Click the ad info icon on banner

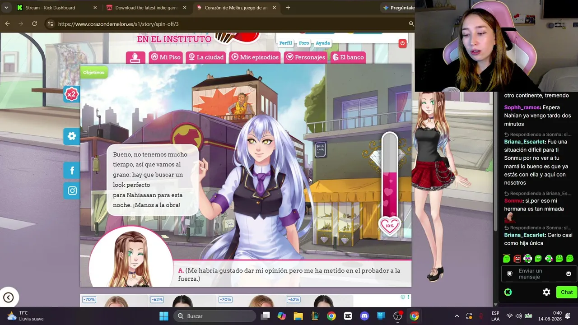pos(403,297)
